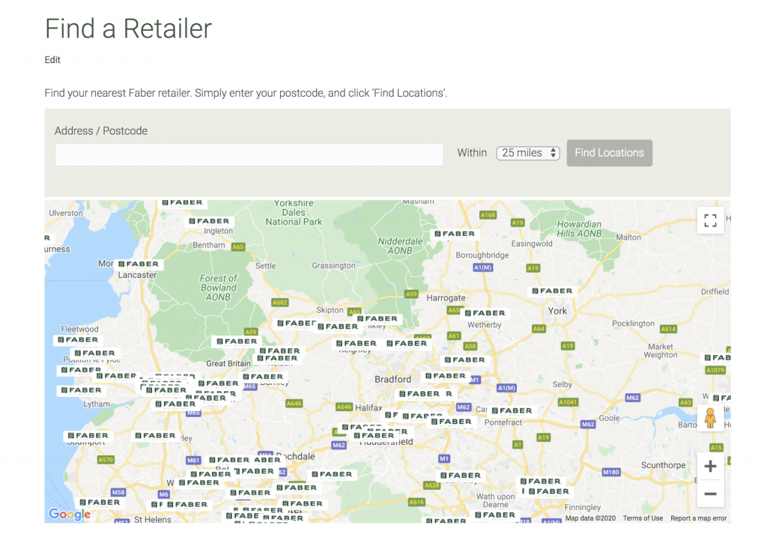Toggle fullscreen view on the map
The image size is (767, 534).
pyautogui.click(x=710, y=220)
